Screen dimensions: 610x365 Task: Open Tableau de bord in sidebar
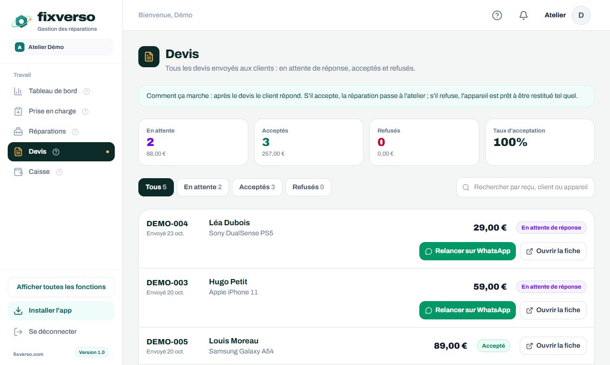[61, 91]
